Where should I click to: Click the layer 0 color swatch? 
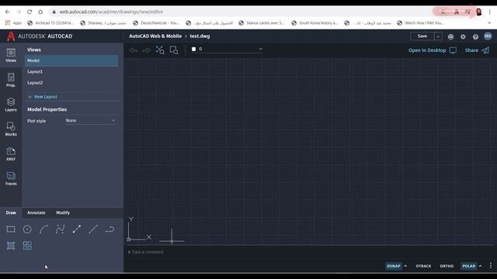point(193,49)
